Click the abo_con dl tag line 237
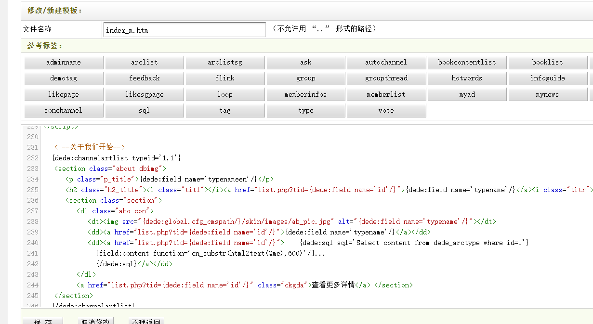Image resolution: width=593 pixels, height=324 pixels. (115, 211)
